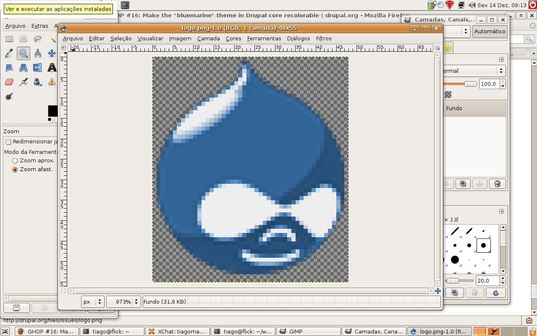Select the Color Picker eyedropper tool
This screenshot has width=537, height=336.
tap(9, 53)
